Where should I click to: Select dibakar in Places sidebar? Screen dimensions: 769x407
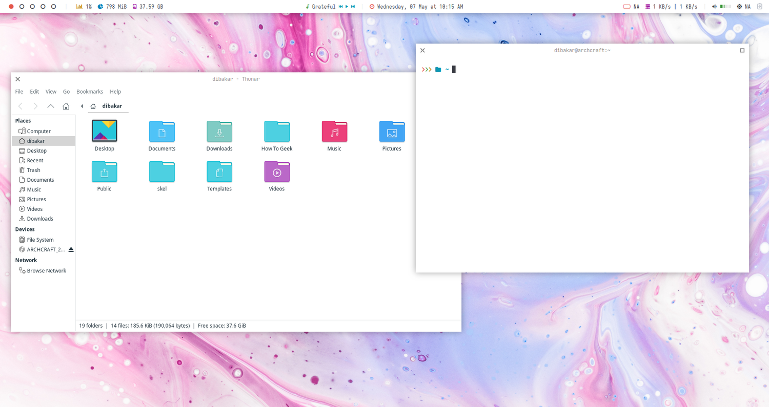point(43,141)
